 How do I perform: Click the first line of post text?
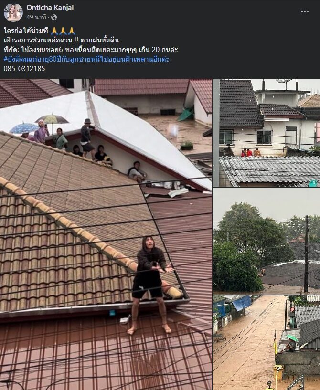tap(40, 31)
